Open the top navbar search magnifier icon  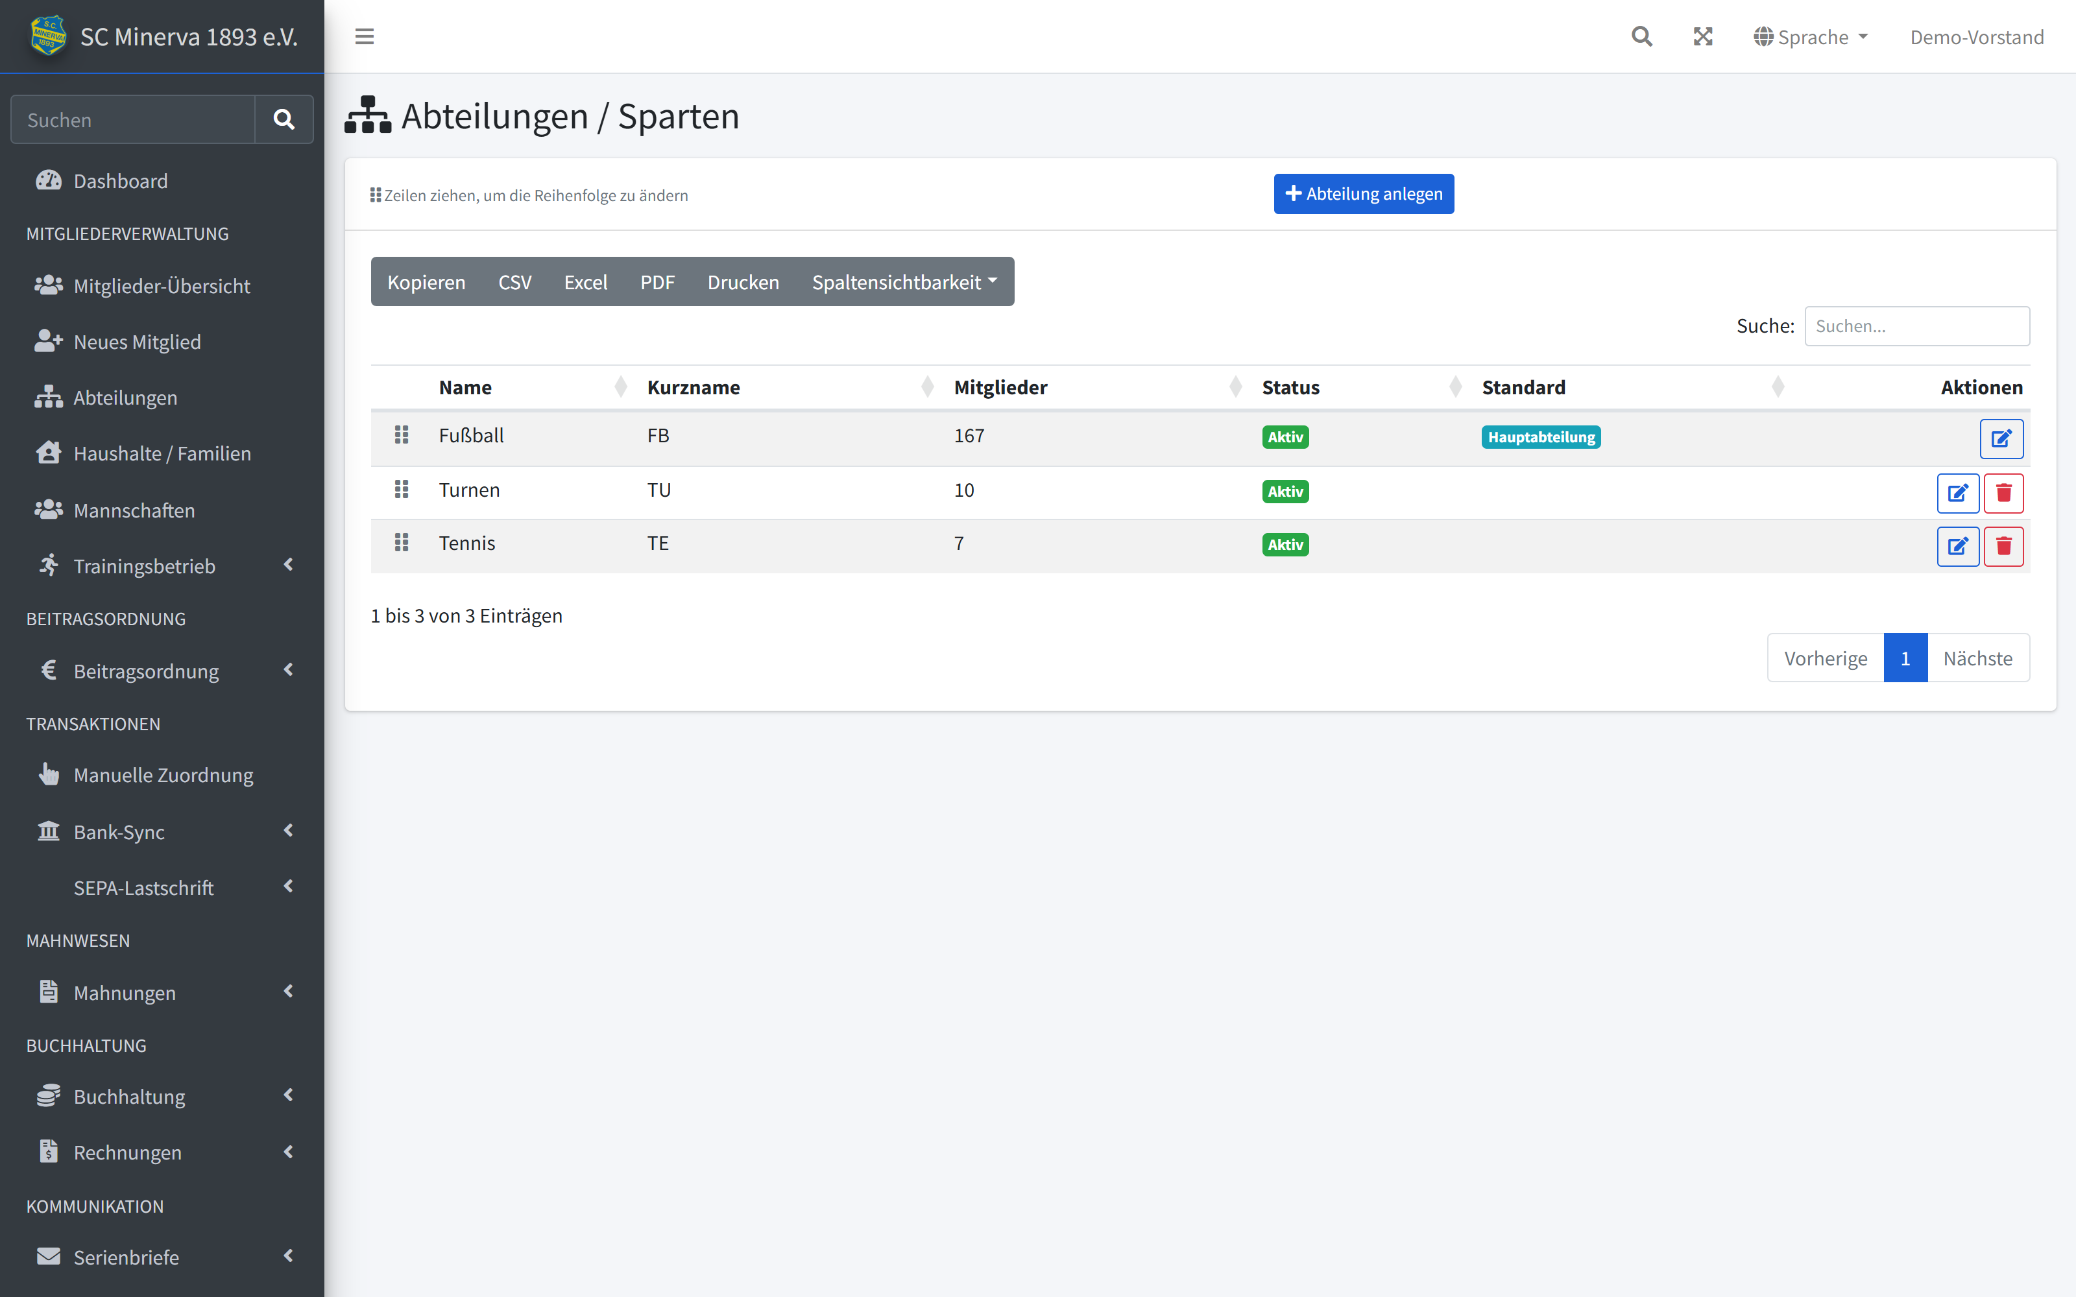pos(1641,37)
